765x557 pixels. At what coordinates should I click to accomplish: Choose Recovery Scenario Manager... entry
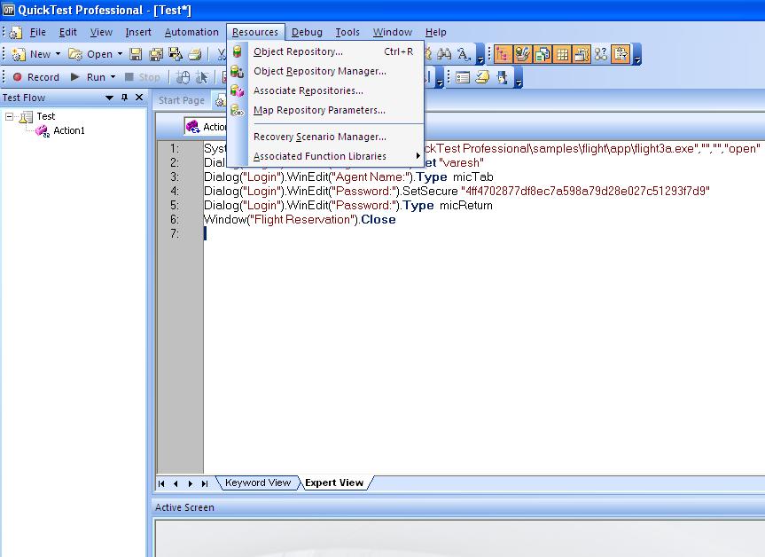pyautogui.click(x=325, y=137)
